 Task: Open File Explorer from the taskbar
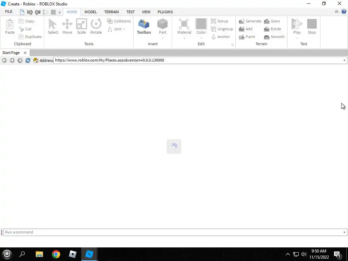coord(39,254)
